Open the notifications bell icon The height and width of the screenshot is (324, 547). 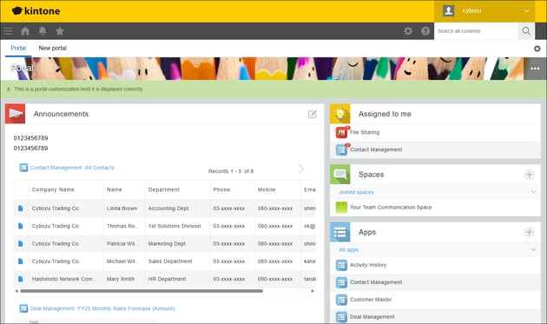click(43, 31)
